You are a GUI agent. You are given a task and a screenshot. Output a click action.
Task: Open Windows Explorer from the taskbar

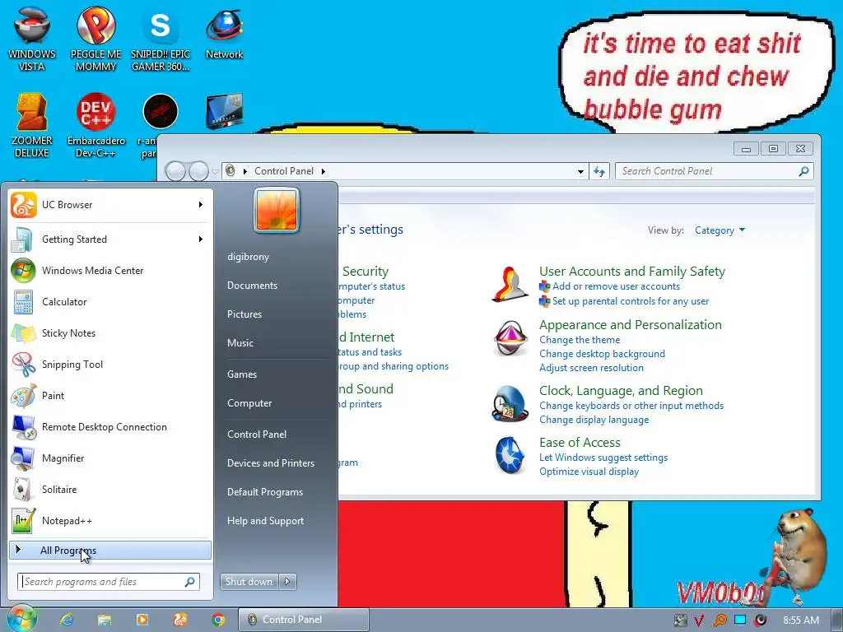click(x=105, y=620)
